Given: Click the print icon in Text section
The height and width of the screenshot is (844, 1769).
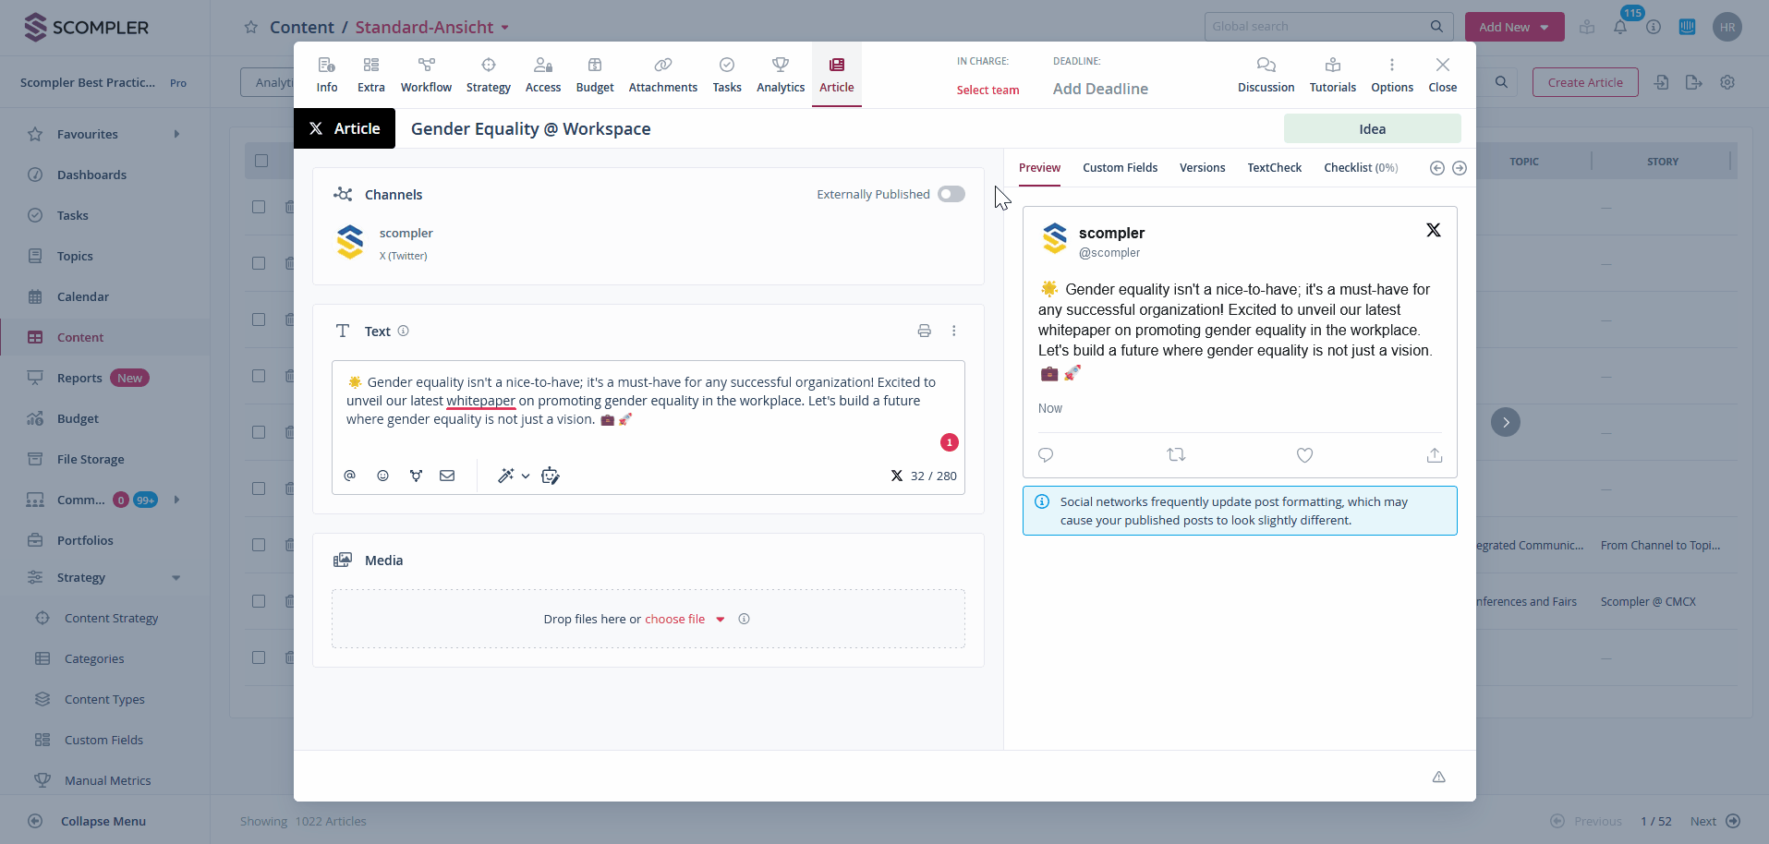Looking at the screenshot, I should point(924,331).
